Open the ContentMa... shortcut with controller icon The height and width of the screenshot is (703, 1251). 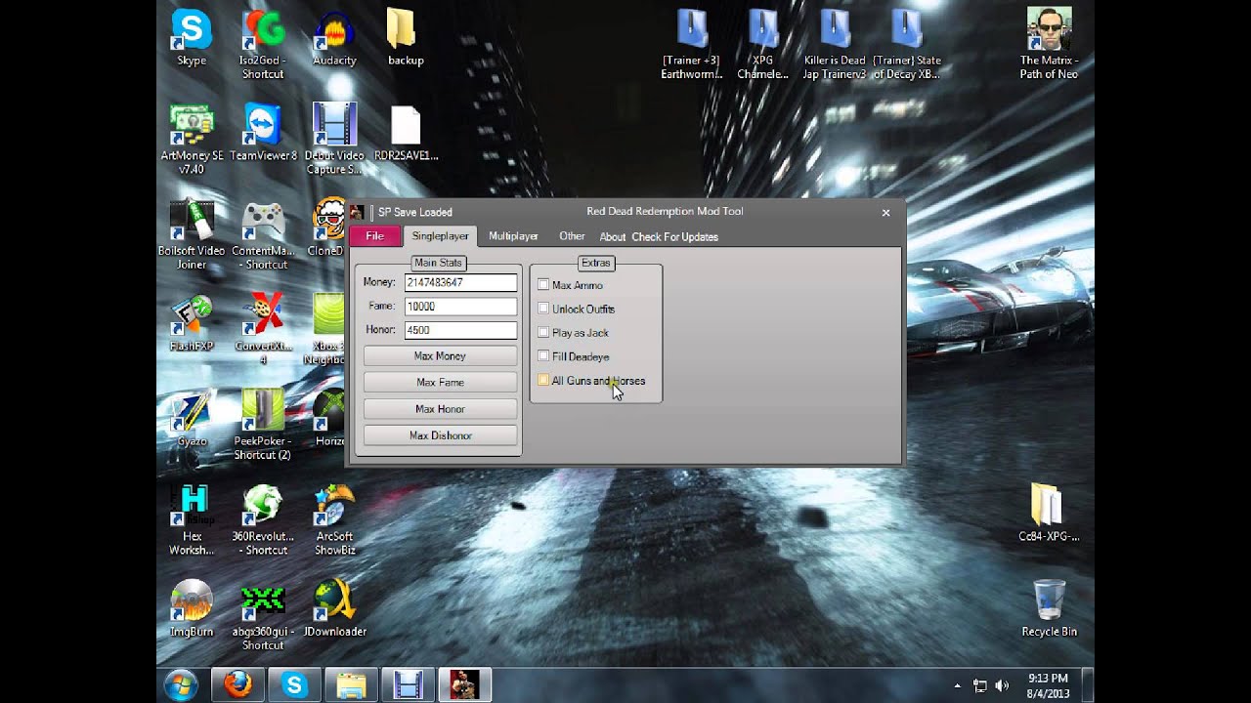263,235
